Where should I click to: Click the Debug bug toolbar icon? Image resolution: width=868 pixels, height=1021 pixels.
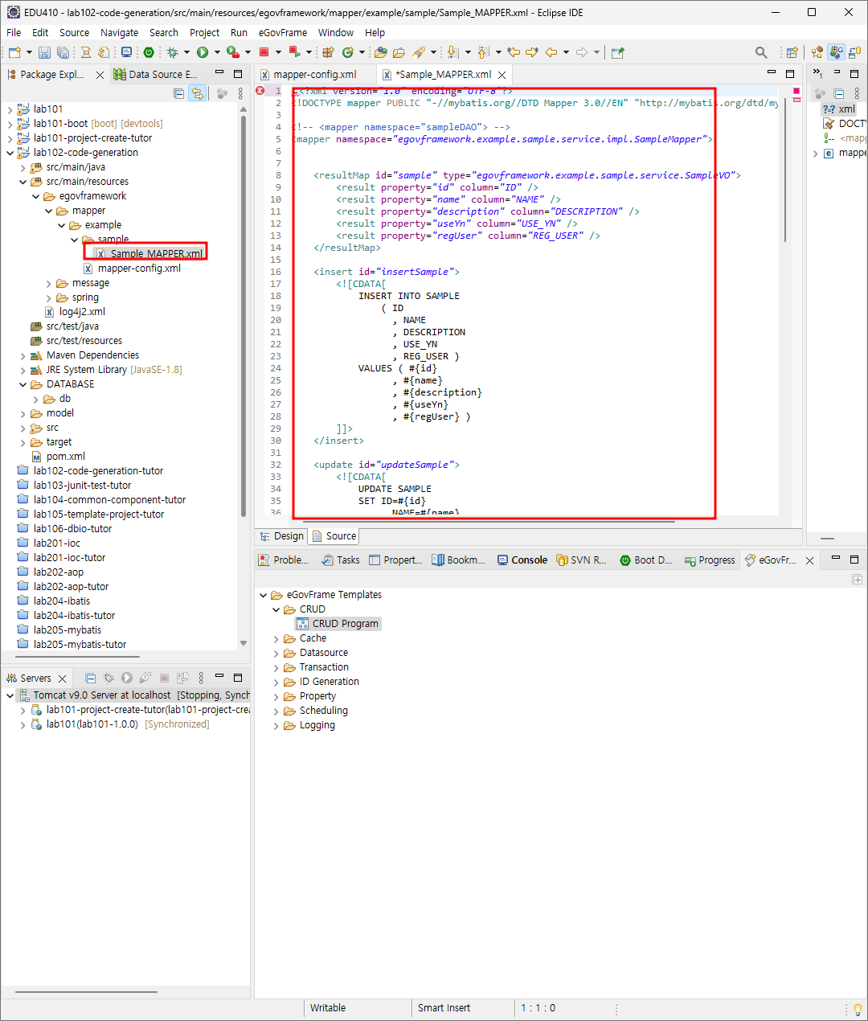point(172,52)
